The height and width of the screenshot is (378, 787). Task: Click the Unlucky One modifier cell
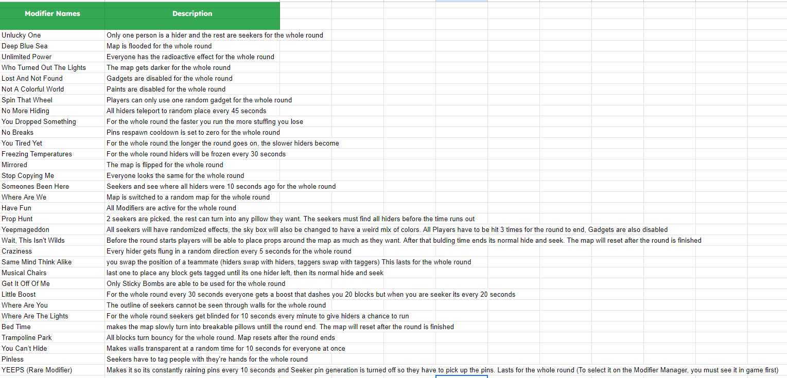tap(53, 35)
